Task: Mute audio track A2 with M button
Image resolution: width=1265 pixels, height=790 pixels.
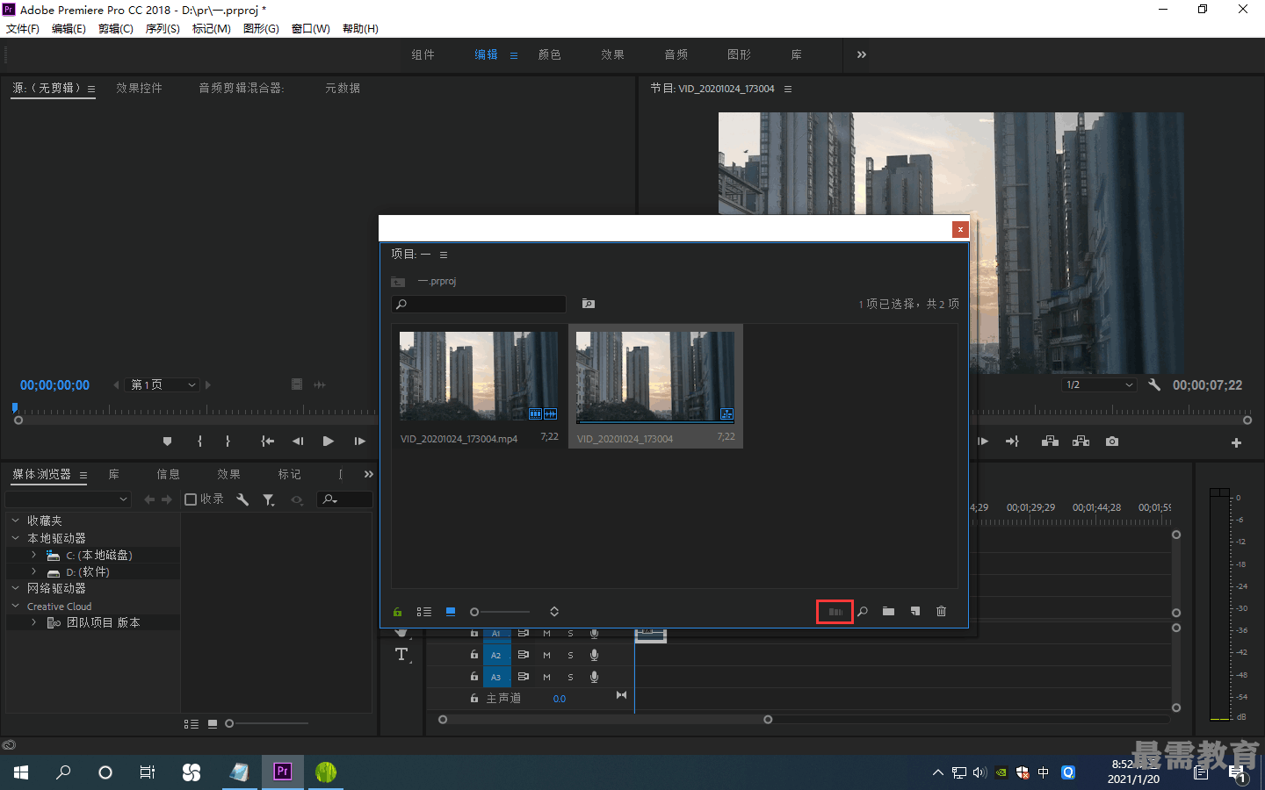Action: pos(546,655)
